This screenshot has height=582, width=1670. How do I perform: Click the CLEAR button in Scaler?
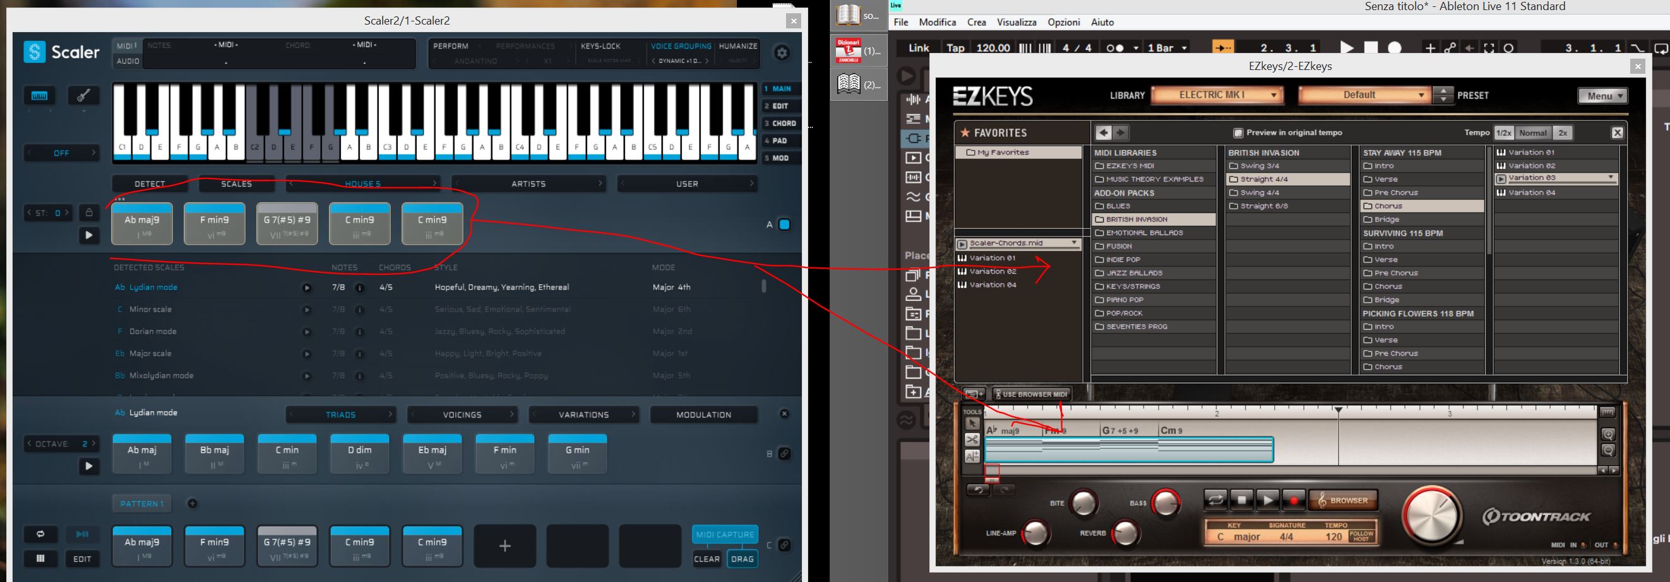pyautogui.click(x=707, y=559)
